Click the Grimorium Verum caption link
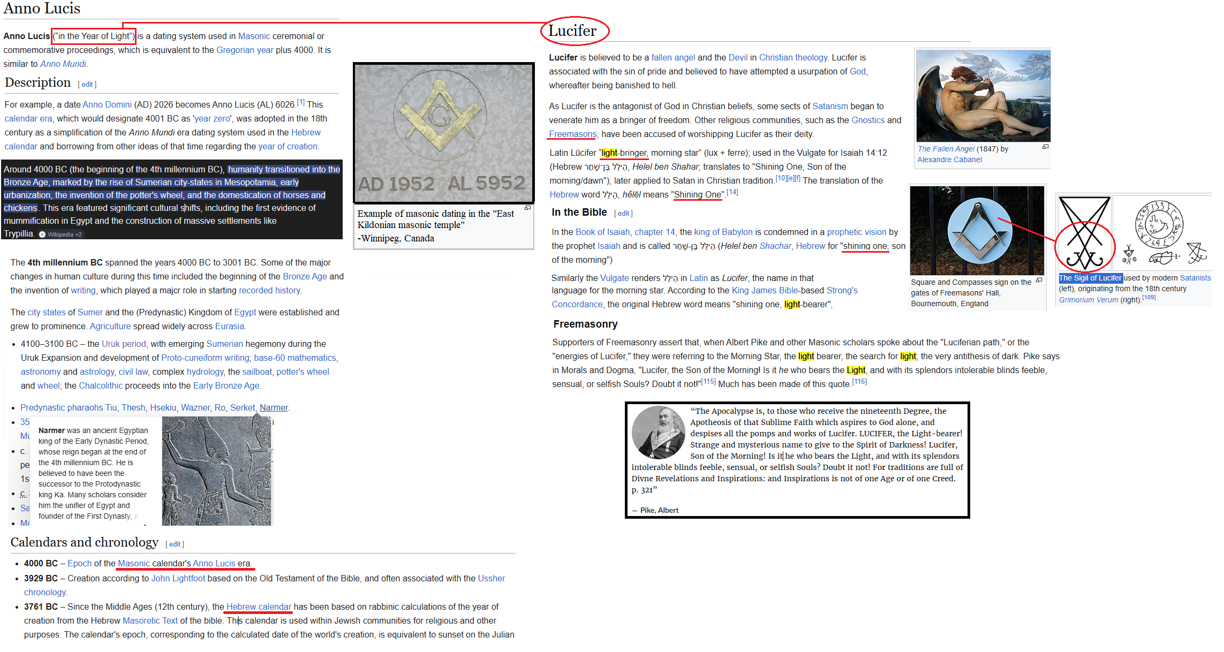This screenshot has height=652, width=1224. tap(1088, 300)
